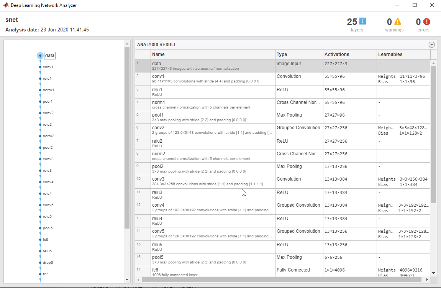This screenshot has width=441, height=288.
Task: Click the yellow warnings triangle icon
Action: coord(398,21)
